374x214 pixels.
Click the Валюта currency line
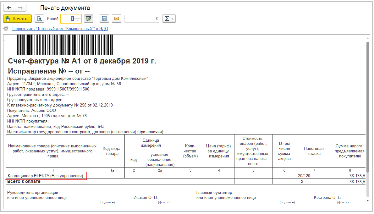(56, 126)
